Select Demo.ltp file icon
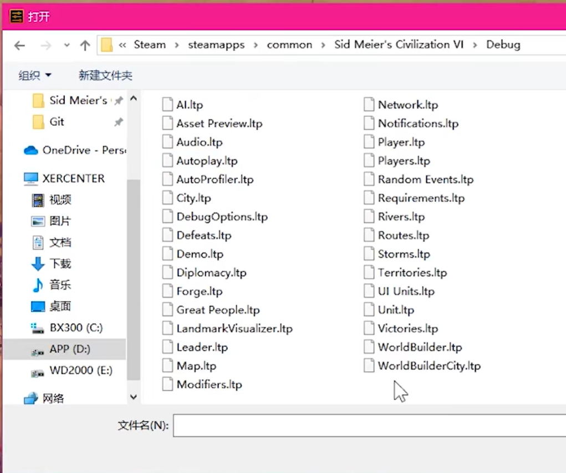 pyautogui.click(x=167, y=254)
